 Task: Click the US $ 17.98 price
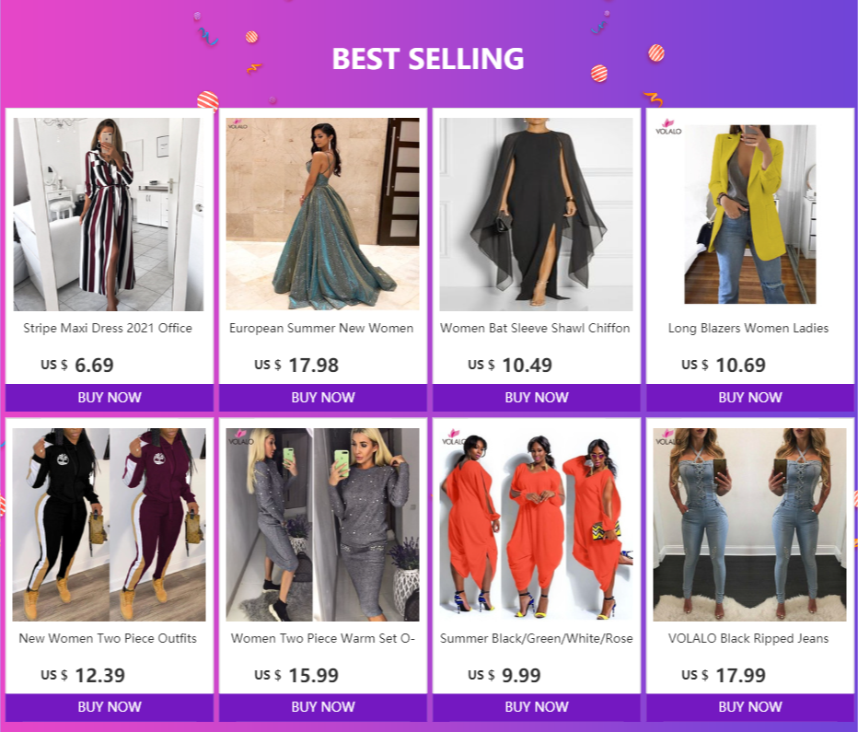[x=296, y=365]
